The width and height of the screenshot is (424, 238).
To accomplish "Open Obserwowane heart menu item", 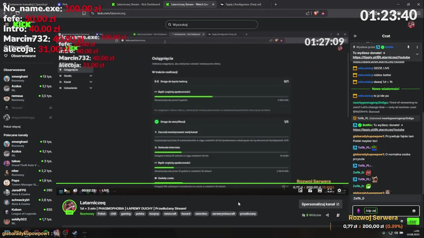I will point(20,56).
